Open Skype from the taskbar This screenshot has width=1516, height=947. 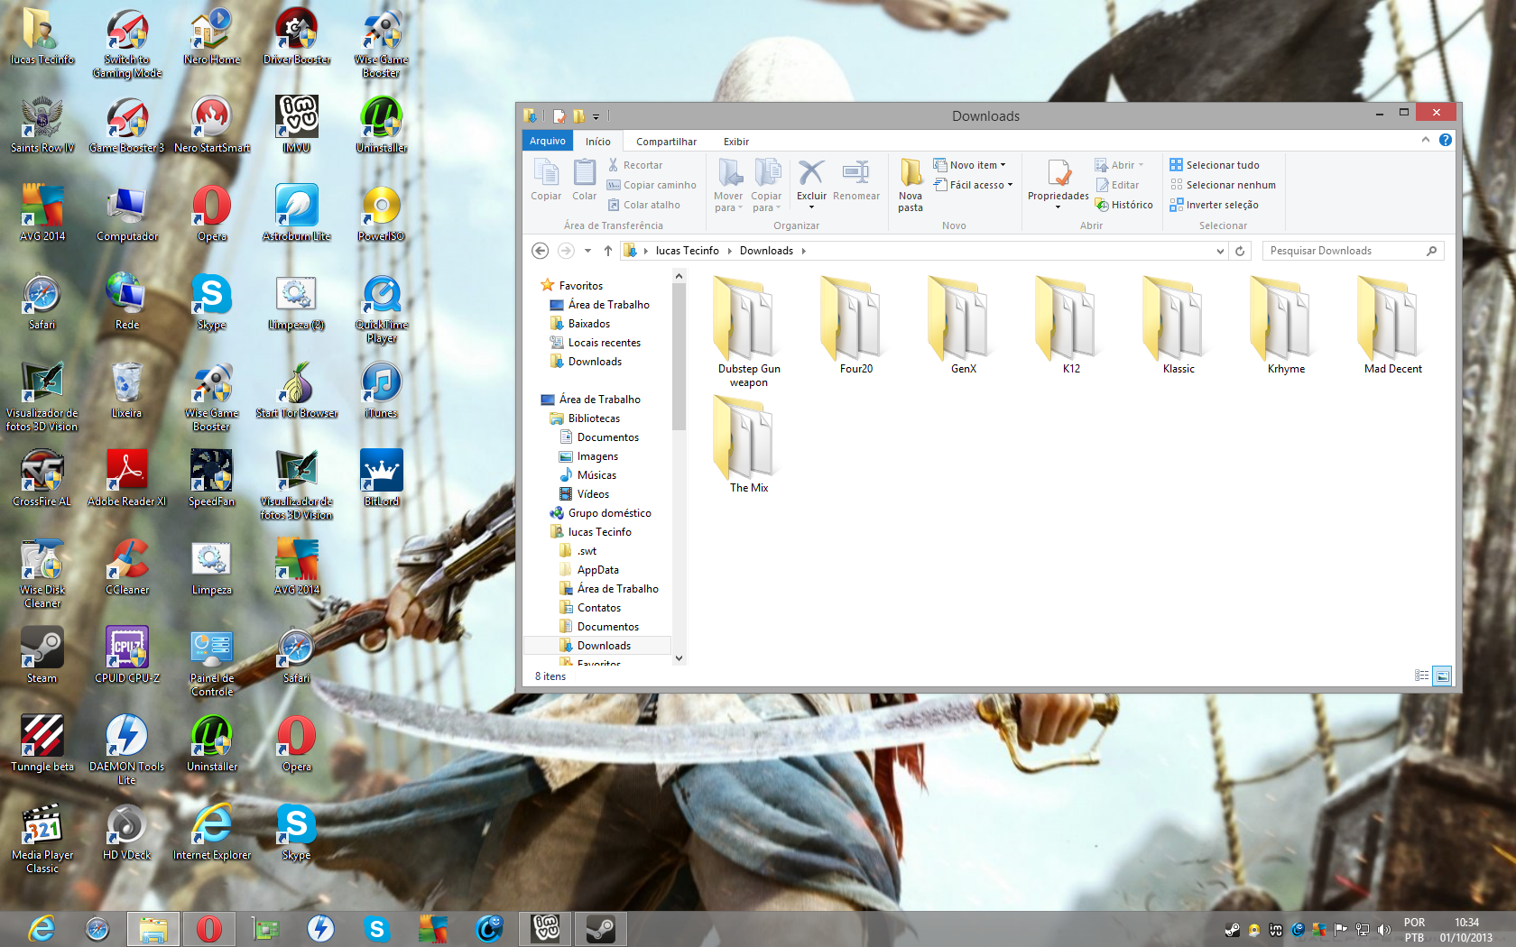click(377, 928)
